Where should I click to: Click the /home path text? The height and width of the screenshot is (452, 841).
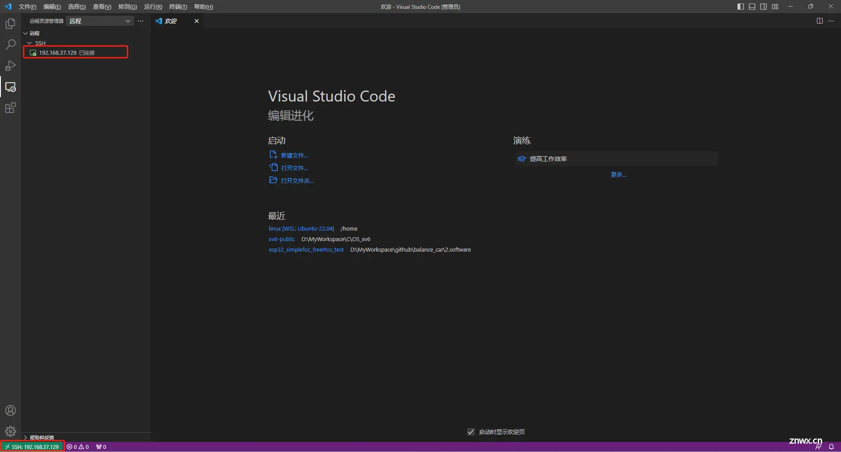(x=349, y=228)
